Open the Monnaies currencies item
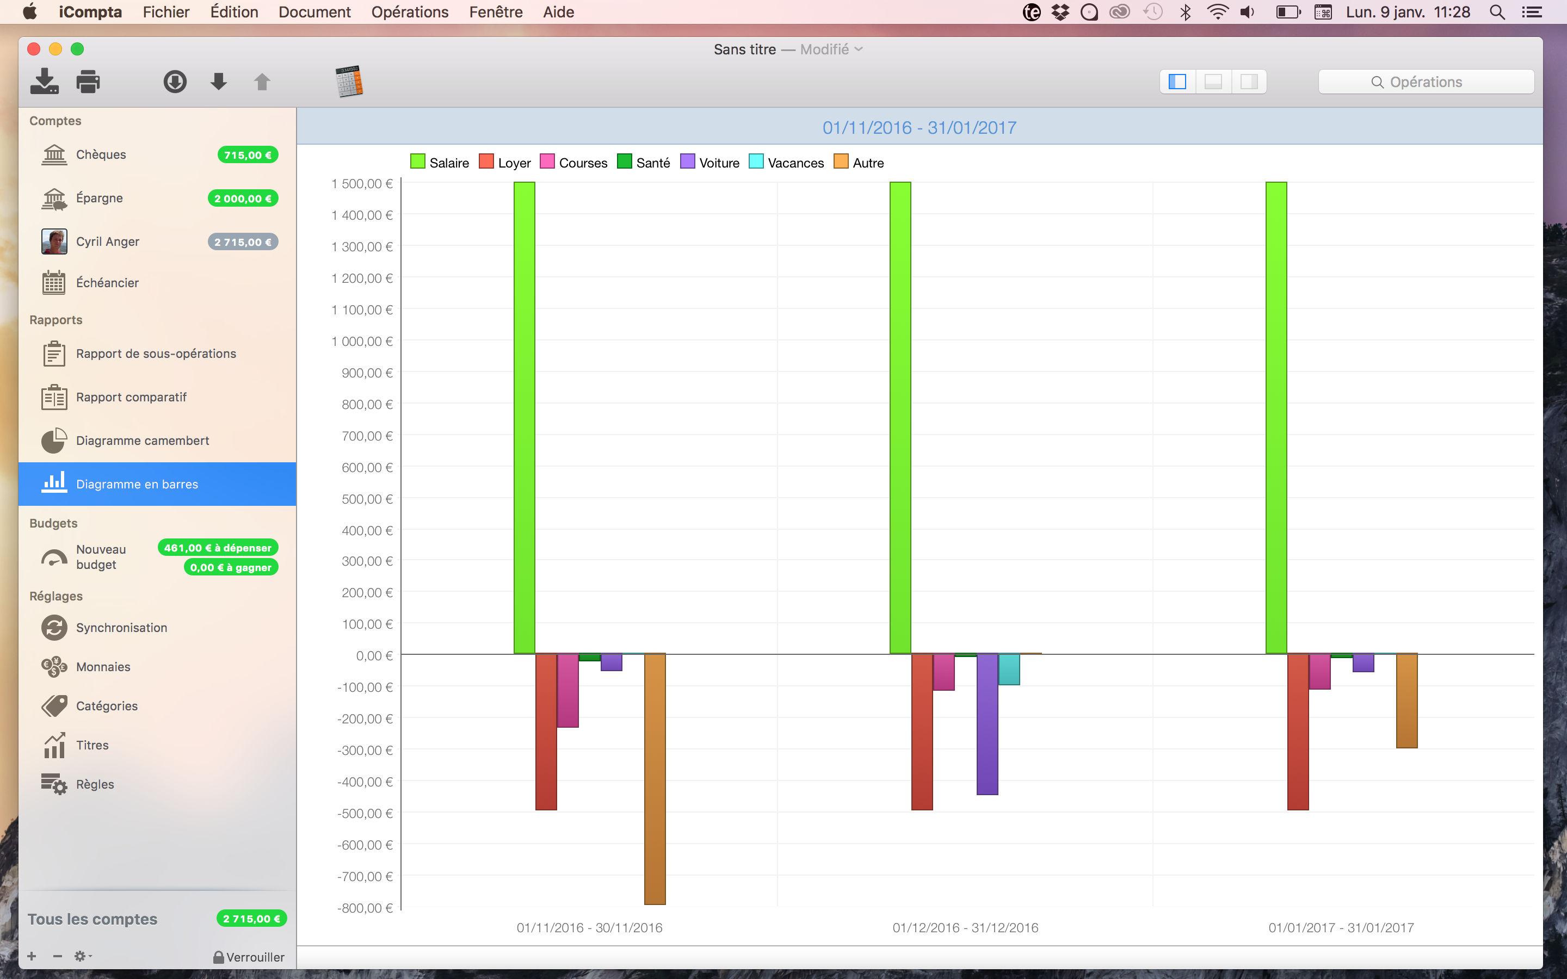The height and width of the screenshot is (979, 1567). pos(103,667)
